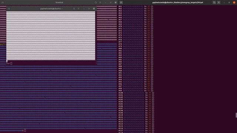Image resolution: width=237 pixels, height=133 pixels.
Task: Close the background Terminal window
Action: tap(116, 3)
